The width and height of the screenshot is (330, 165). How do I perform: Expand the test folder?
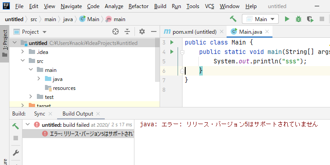31,97
